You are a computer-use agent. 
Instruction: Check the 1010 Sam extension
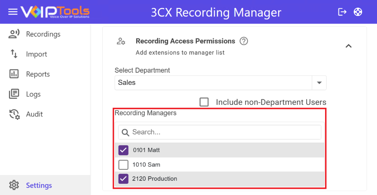point(123,165)
